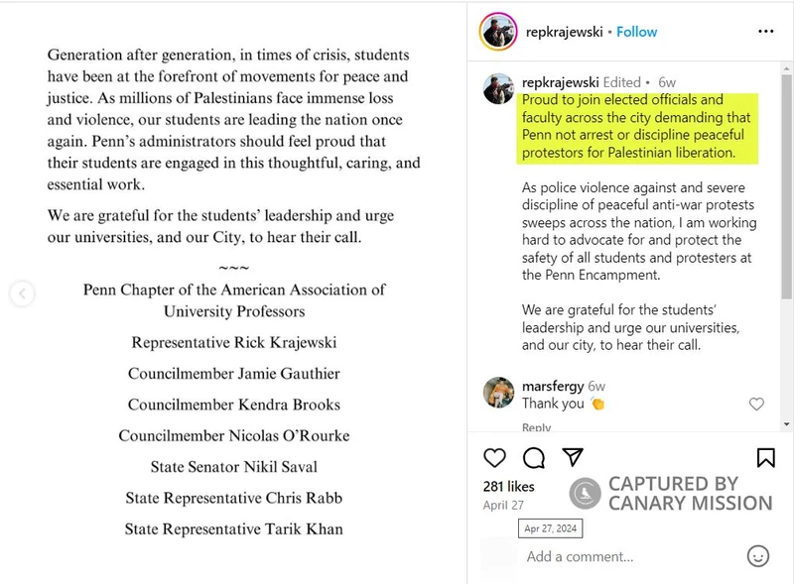
Task: Click the April 27 post date
Action: (503, 505)
